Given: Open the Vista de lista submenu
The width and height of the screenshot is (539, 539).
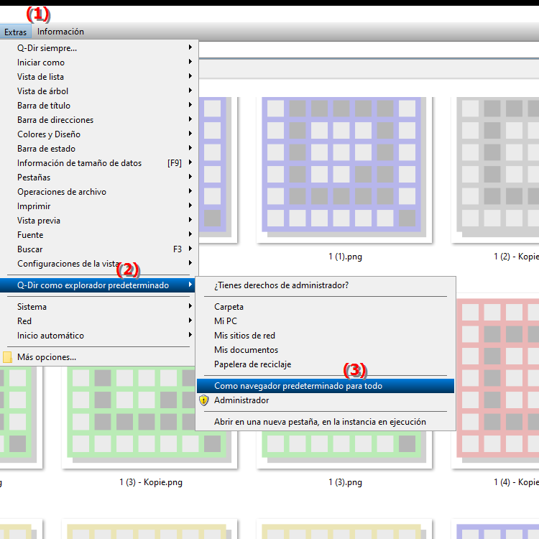Looking at the screenshot, I should pyautogui.click(x=98, y=77).
